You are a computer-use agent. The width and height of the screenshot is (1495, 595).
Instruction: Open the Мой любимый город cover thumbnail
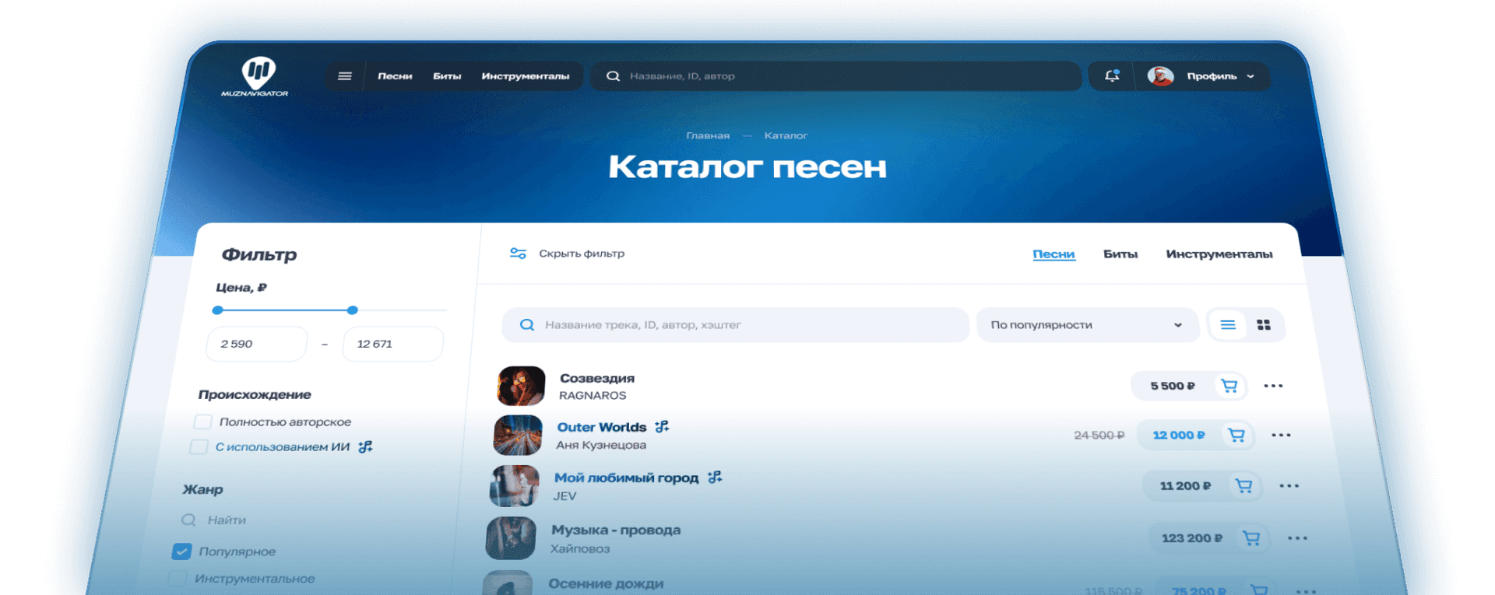pos(514,486)
